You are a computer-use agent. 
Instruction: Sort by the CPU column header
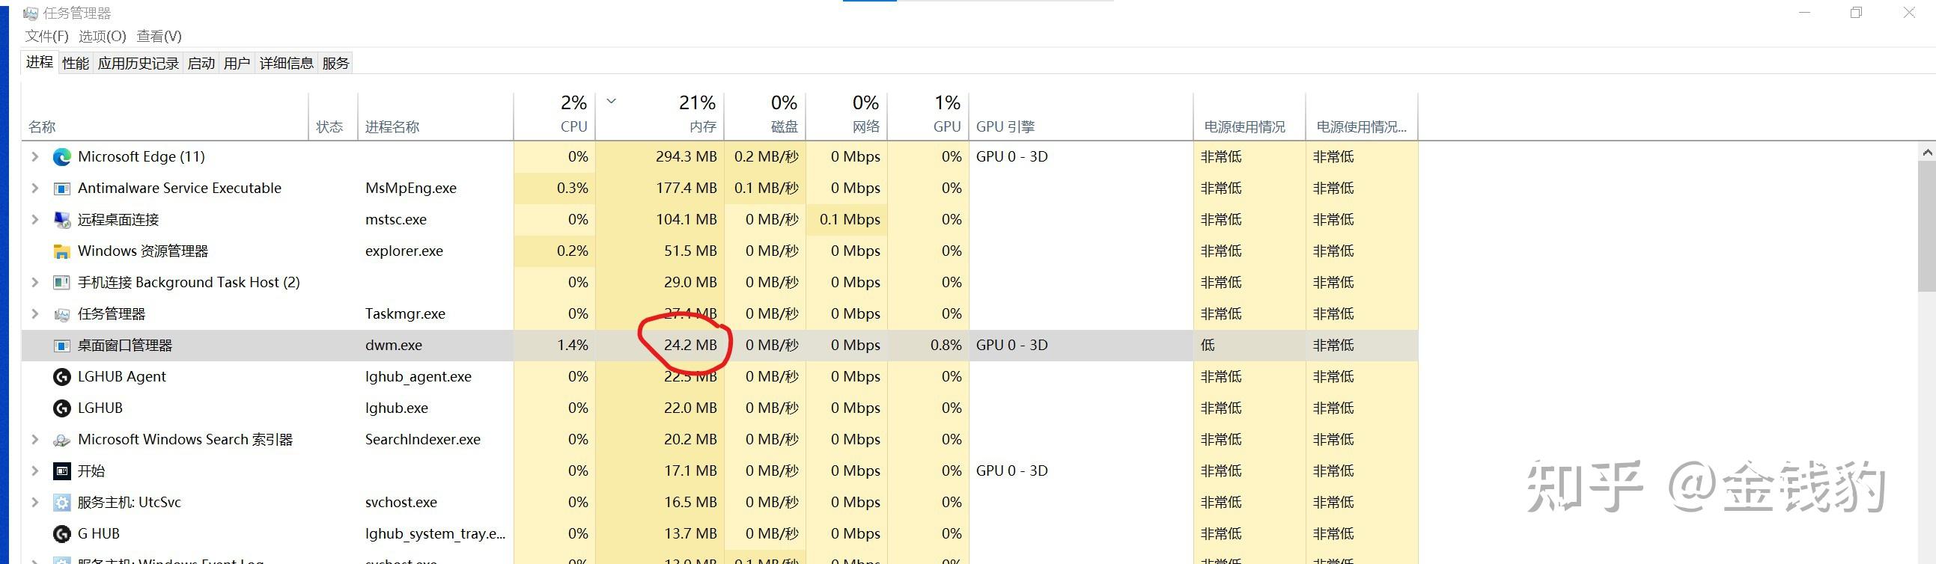pos(555,117)
